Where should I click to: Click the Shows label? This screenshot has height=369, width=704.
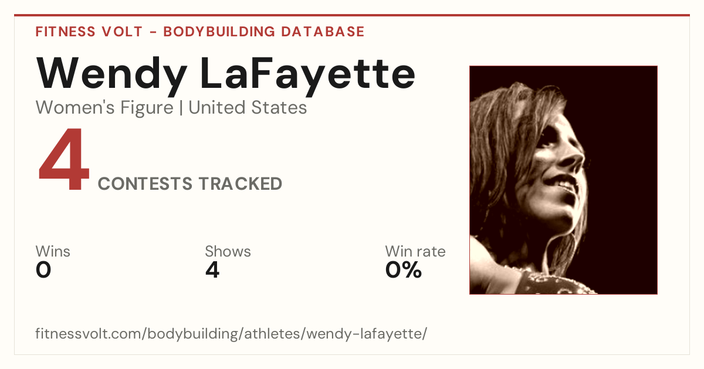[x=228, y=252]
